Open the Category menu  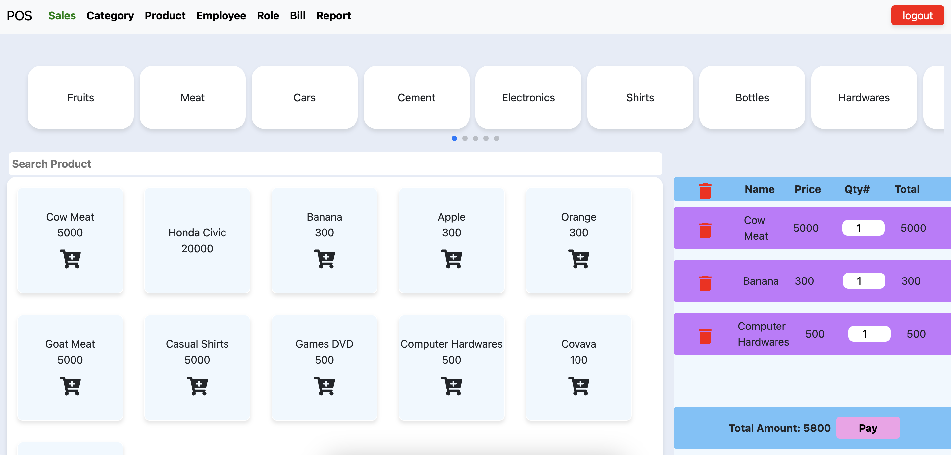click(110, 16)
